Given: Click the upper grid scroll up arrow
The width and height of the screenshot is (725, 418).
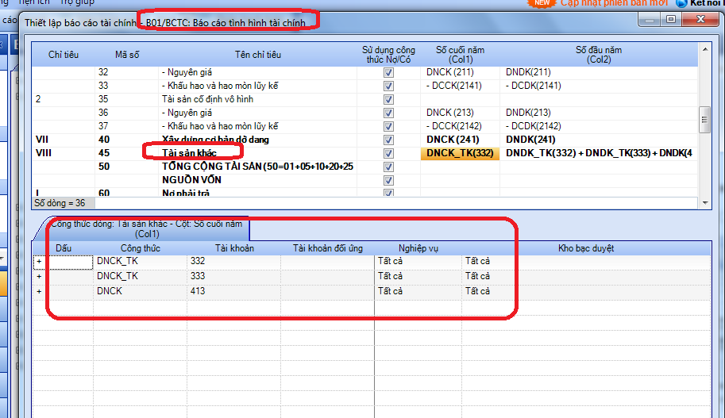Looking at the screenshot, I should click(x=705, y=49).
